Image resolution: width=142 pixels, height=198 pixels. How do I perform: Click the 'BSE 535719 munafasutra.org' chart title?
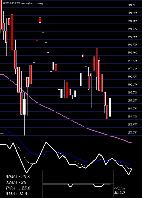click(x=22, y=3)
